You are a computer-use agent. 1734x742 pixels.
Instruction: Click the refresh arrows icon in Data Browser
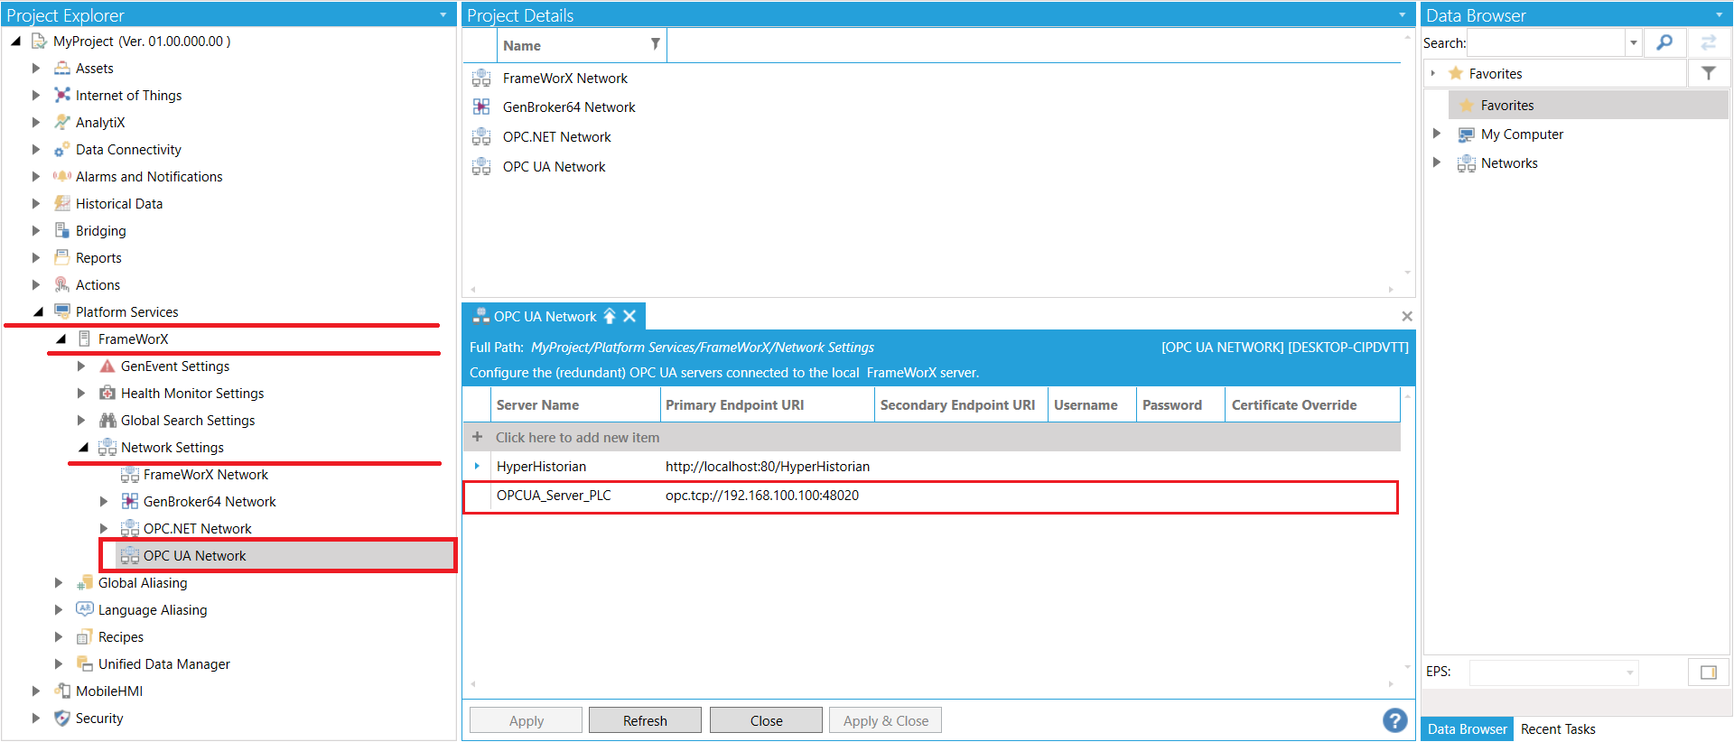coord(1709,42)
